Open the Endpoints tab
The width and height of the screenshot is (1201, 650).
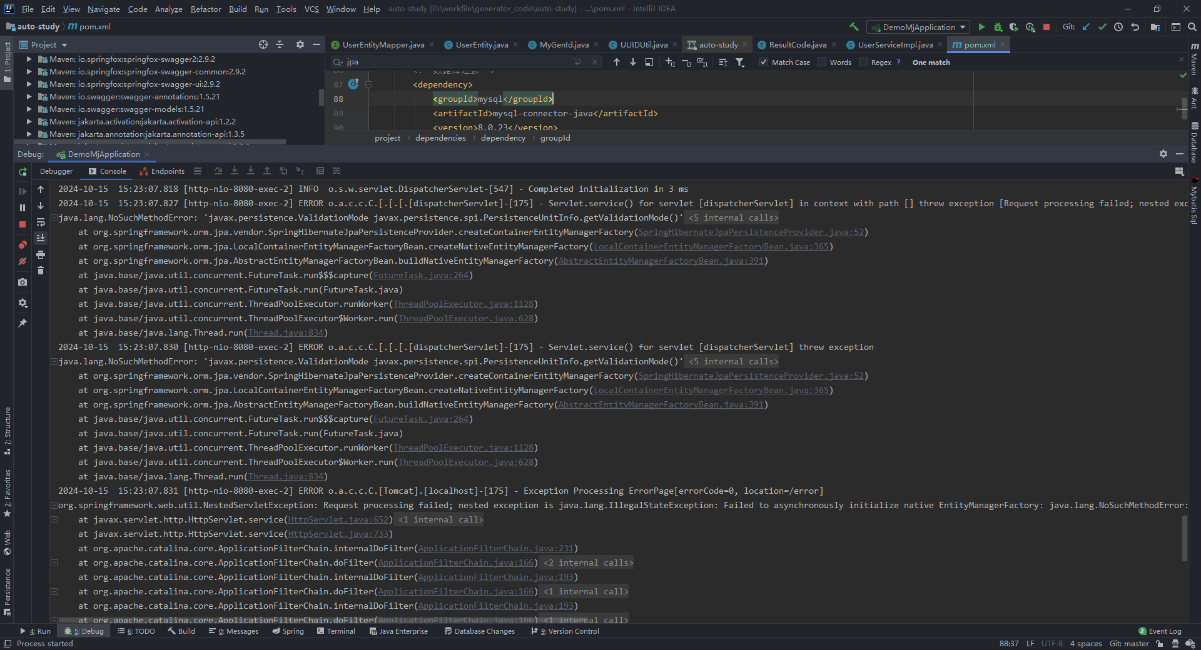click(x=162, y=171)
